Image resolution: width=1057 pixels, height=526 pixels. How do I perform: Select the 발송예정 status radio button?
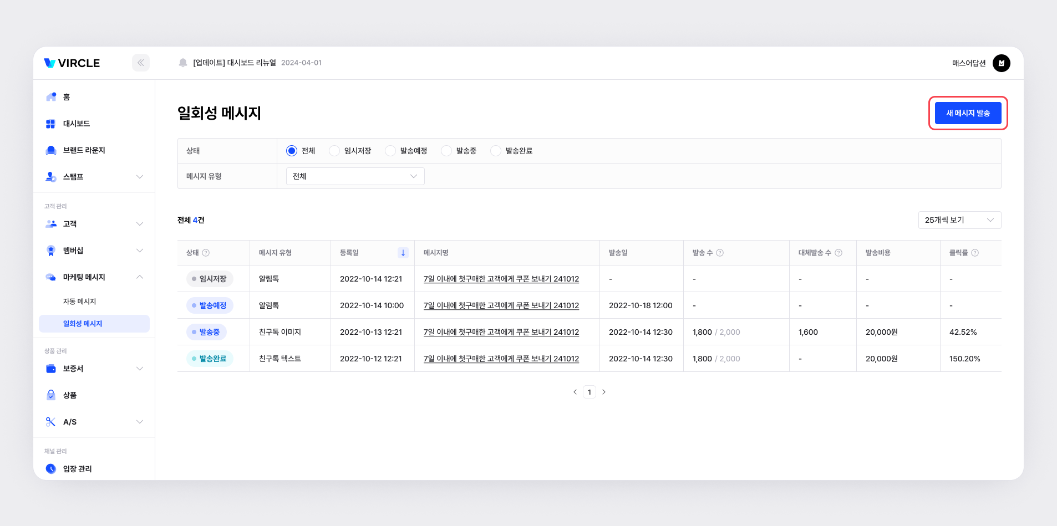pos(390,151)
